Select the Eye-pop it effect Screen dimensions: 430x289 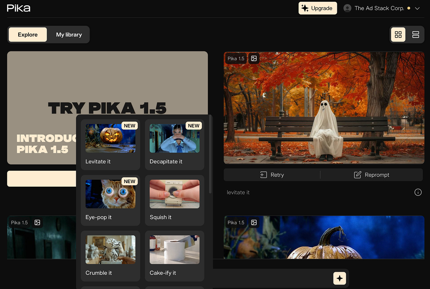pyautogui.click(x=110, y=200)
